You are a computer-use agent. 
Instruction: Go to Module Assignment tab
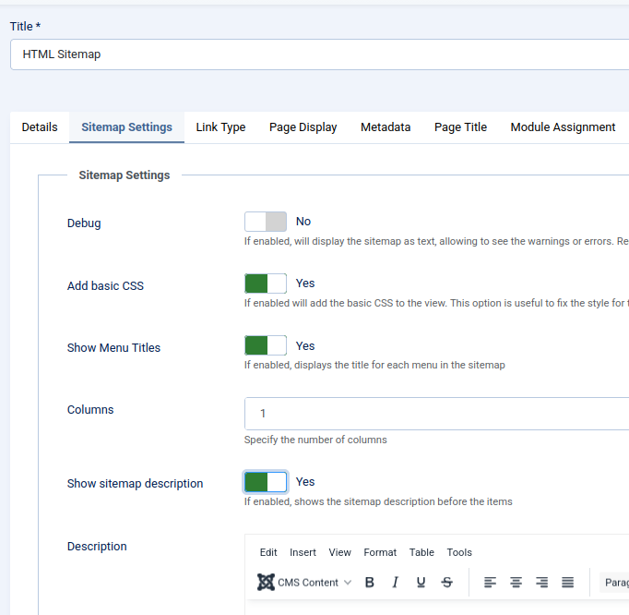click(x=563, y=127)
